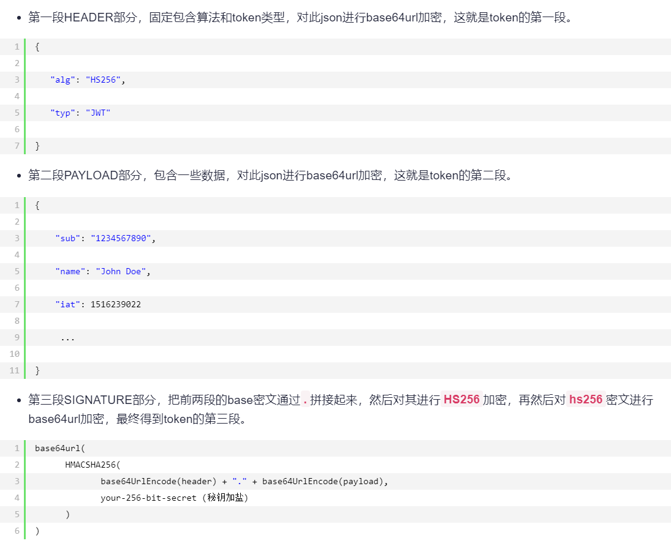Click line number 6 of the signature code block

pyautogui.click(x=17, y=531)
